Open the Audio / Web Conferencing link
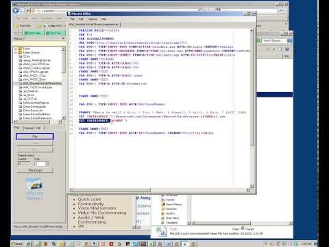The width and height of the screenshot is (329, 247). tap(92, 220)
